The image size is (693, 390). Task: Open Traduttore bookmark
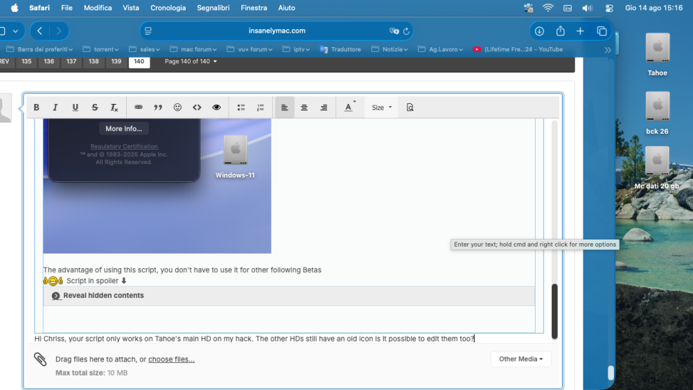340,49
